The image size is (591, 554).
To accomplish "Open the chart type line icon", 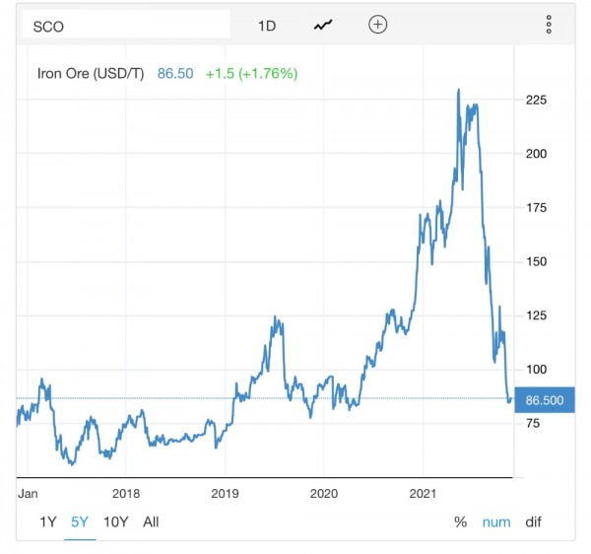I will point(323,26).
